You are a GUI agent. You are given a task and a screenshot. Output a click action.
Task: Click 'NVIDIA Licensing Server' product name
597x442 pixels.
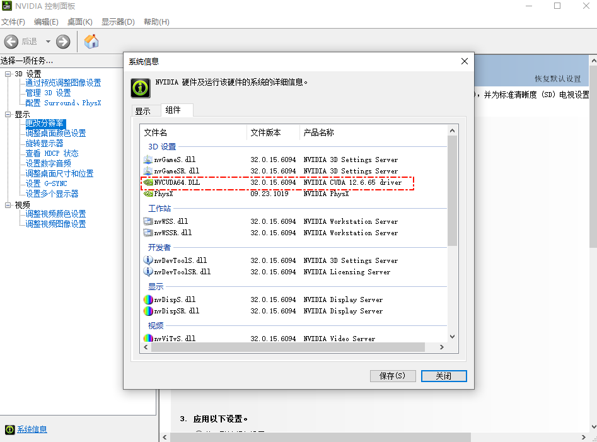tap(347, 272)
